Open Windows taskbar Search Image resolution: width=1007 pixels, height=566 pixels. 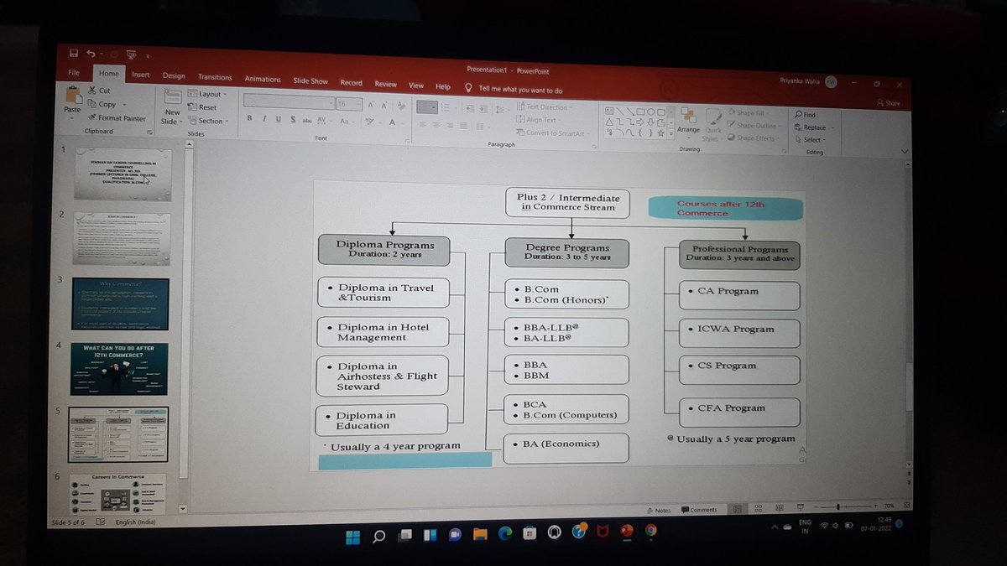[x=378, y=536]
